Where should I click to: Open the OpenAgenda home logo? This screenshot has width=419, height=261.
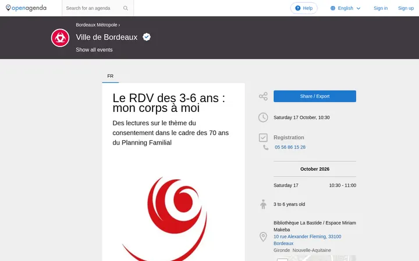click(x=26, y=8)
